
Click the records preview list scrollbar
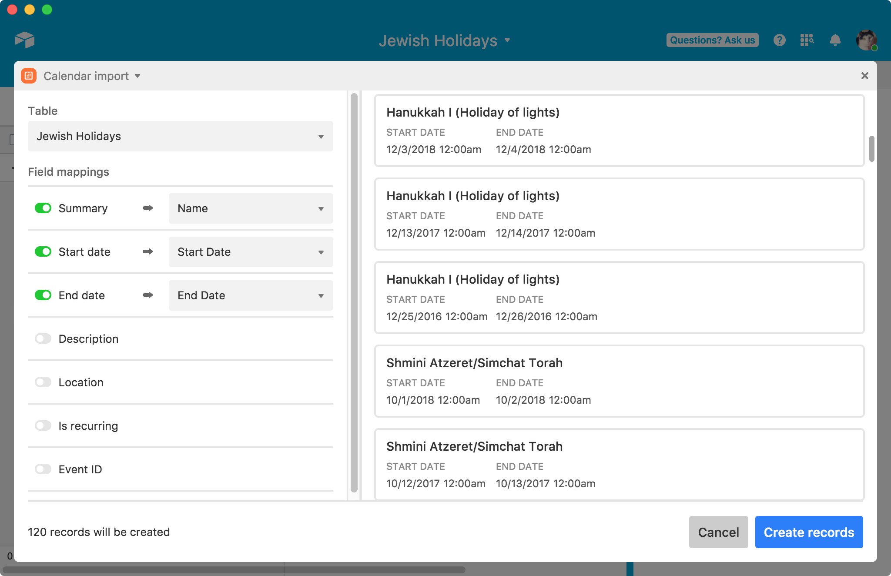pyautogui.click(x=871, y=149)
